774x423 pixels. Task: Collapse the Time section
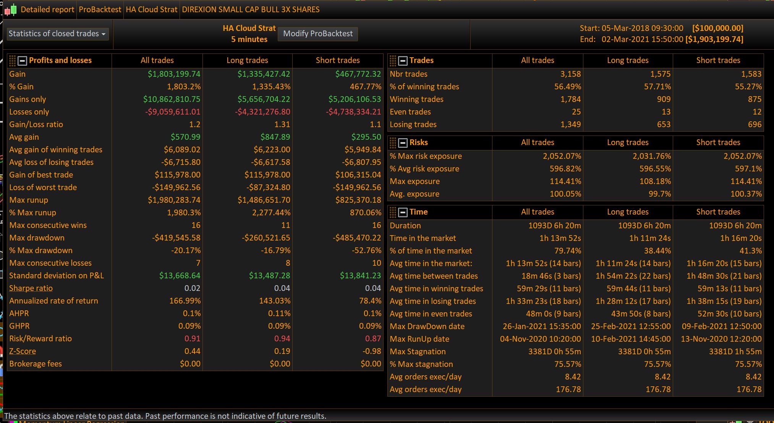point(403,212)
